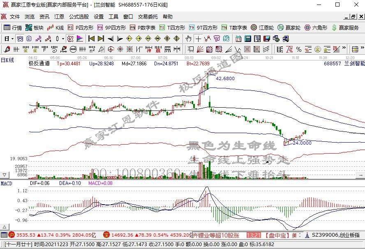Open the notepad icon
The width and height of the screenshot is (365, 249).
click(257, 39)
